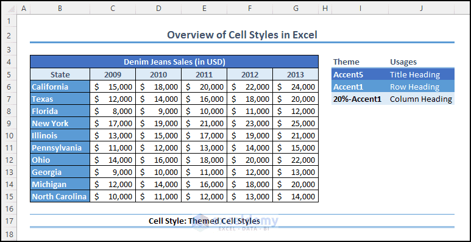The height and width of the screenshot is (242, 471).
Task: Click the Select All corner triangle
Action: (x=11, y=9)
